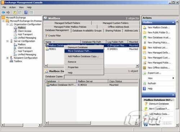Choose Dismount Database from context menu
The image size is (180, 132).
click(x=84, y=47)
